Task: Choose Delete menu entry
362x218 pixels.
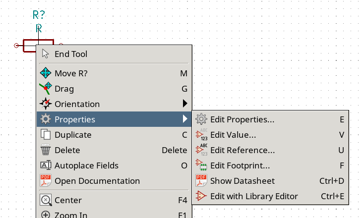Action: [x=114, y=150]
